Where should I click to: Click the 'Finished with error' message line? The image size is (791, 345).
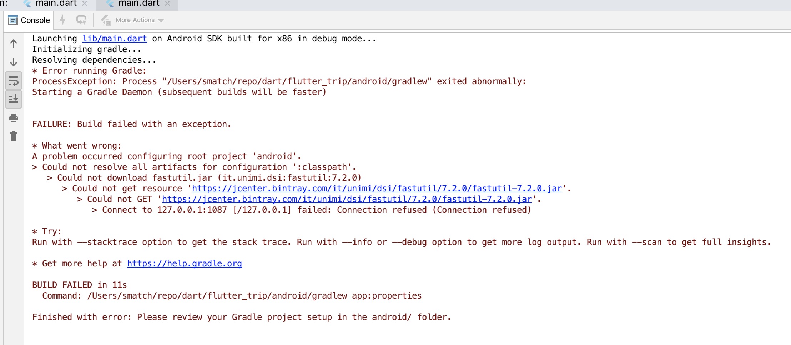click(242, 317)
